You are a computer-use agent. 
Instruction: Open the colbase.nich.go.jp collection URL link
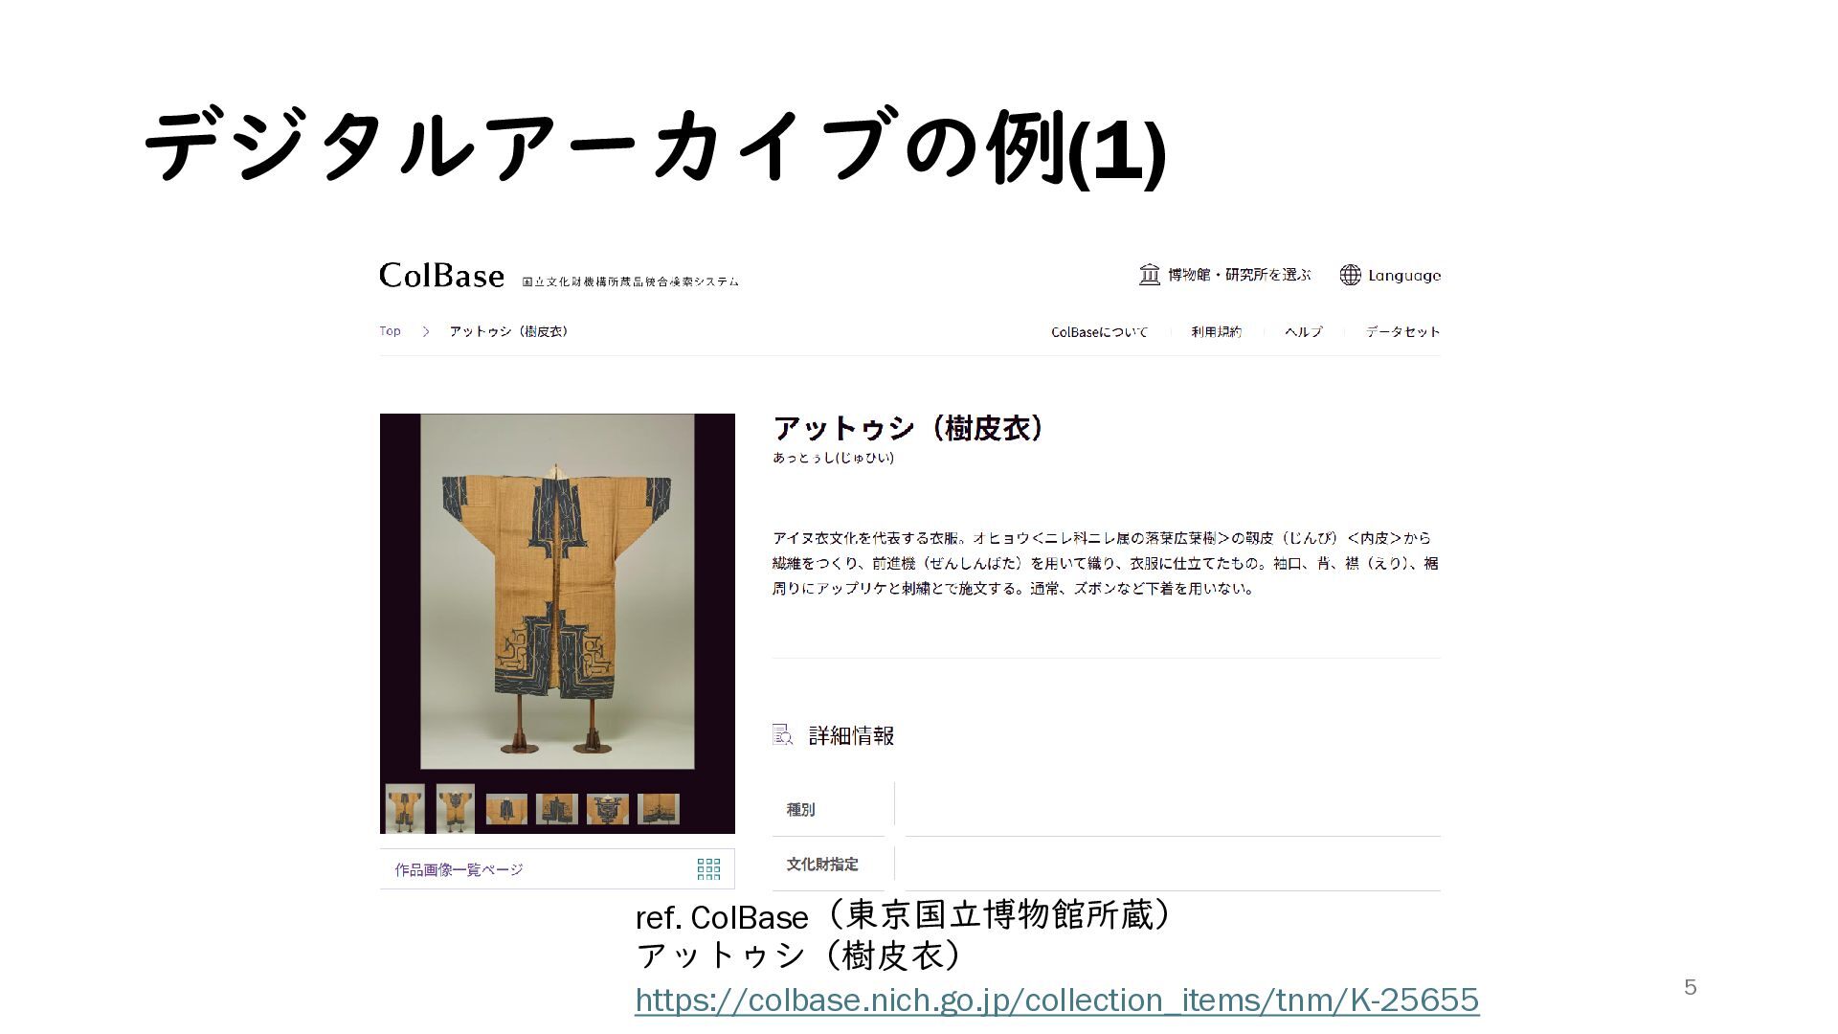click(1056, 1000)
